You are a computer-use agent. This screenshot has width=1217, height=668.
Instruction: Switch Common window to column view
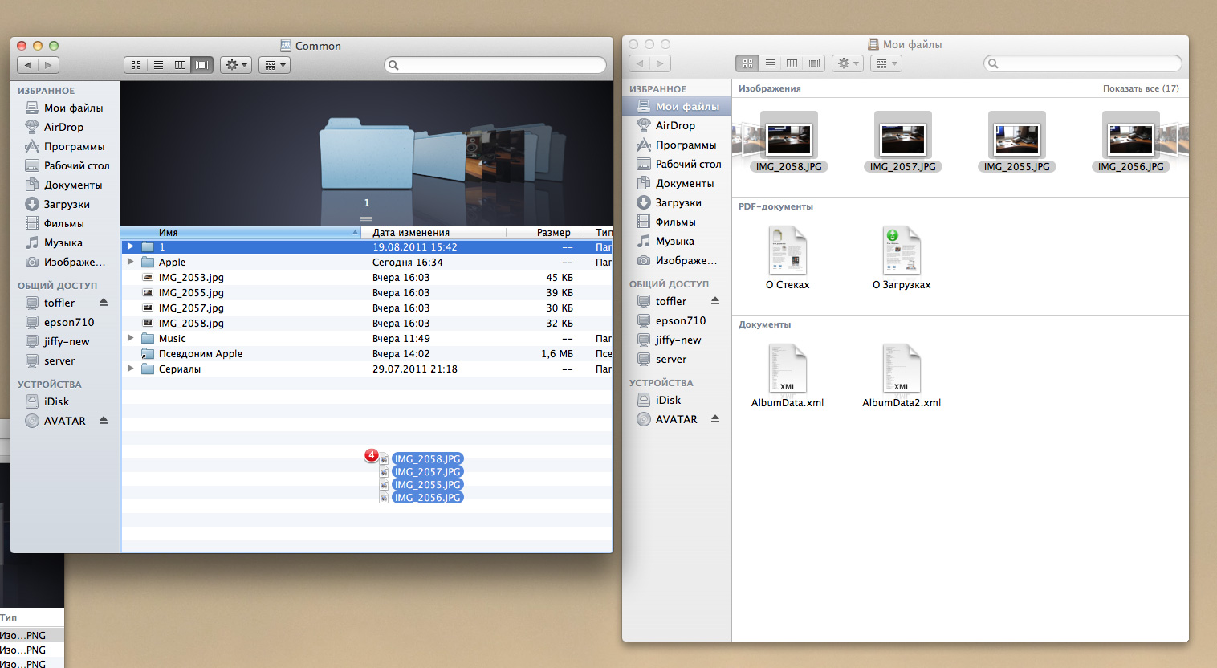click(180, 65)
